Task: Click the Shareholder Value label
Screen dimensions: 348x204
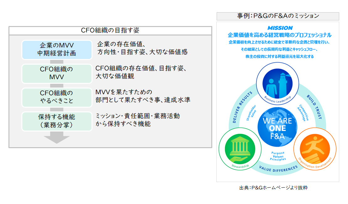Action: point(251,113)
